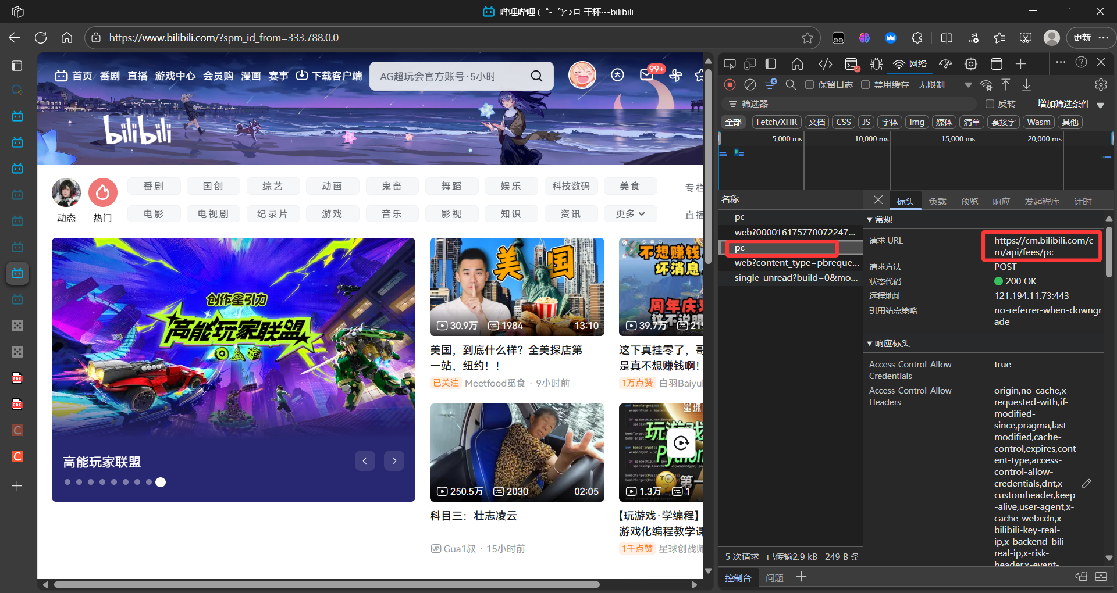Screen dimensions: 1117x593
Task: Select the 全部 request type filter
Action: point(733,122)
